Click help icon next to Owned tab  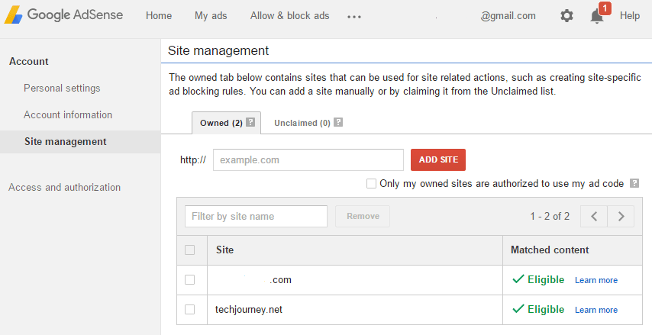click(250, 122)
